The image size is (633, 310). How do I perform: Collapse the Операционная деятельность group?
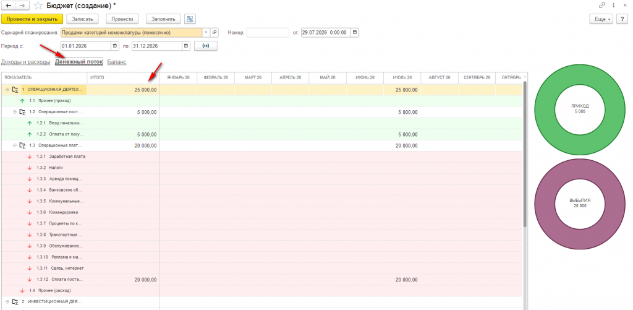(7, 89)
